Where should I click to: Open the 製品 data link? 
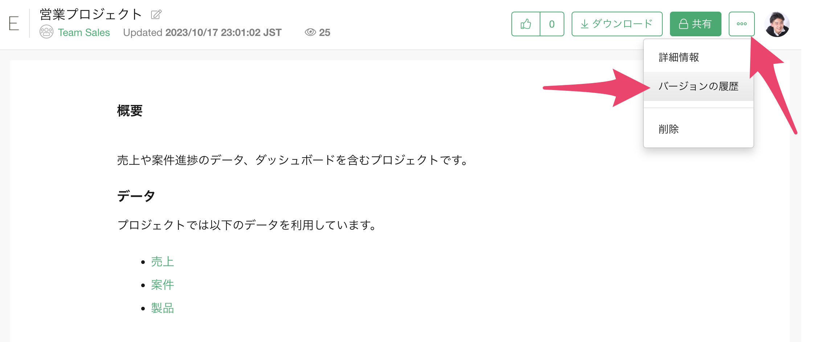(163, 308)
